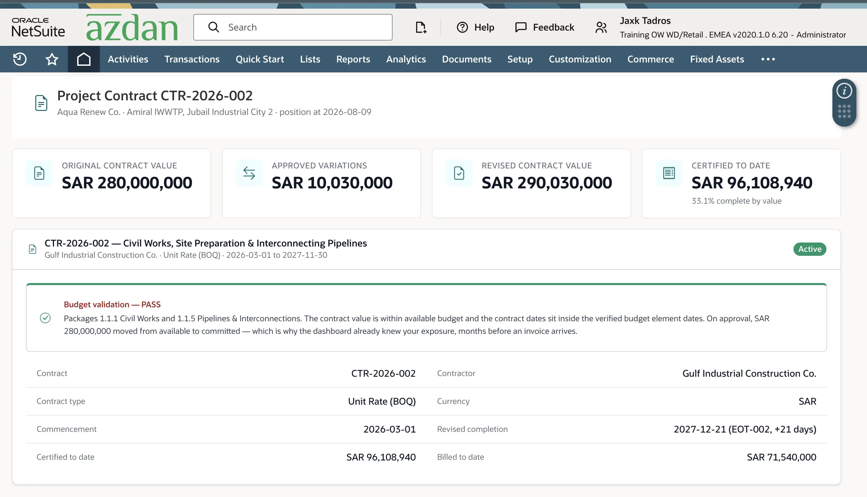Open the Analytics menu
Screen dimensions: 867x497
coord(406,59)
